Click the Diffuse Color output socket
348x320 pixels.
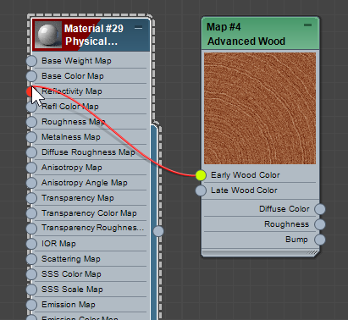(320, 209)
